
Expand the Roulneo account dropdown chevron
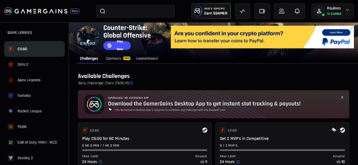(348, 10)
